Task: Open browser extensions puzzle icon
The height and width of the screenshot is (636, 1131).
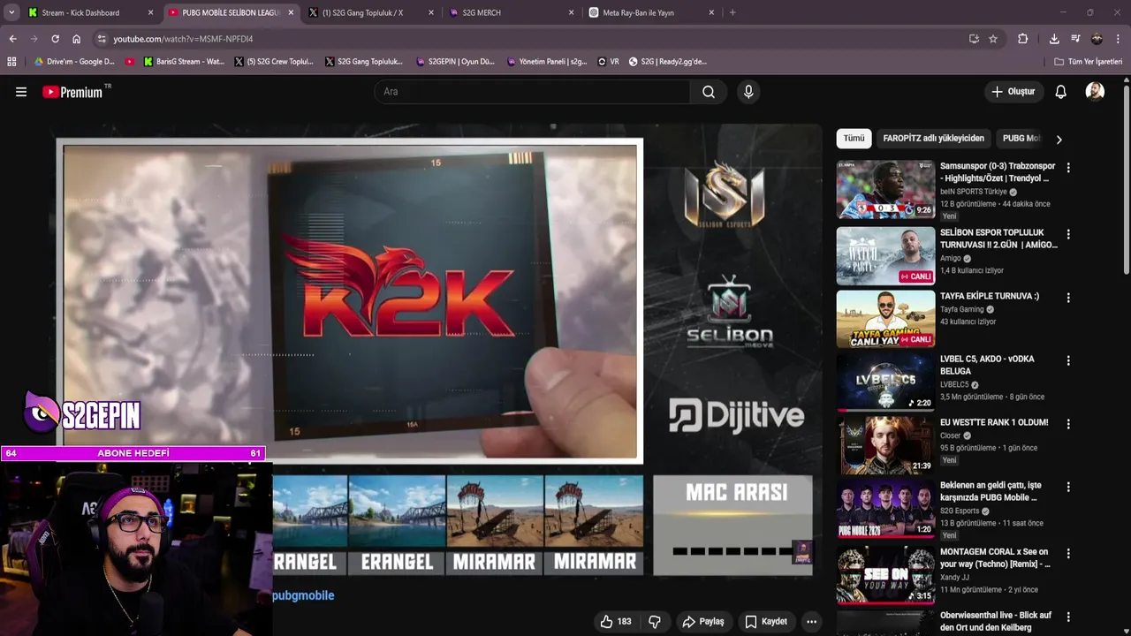Action: (1022, 39)
